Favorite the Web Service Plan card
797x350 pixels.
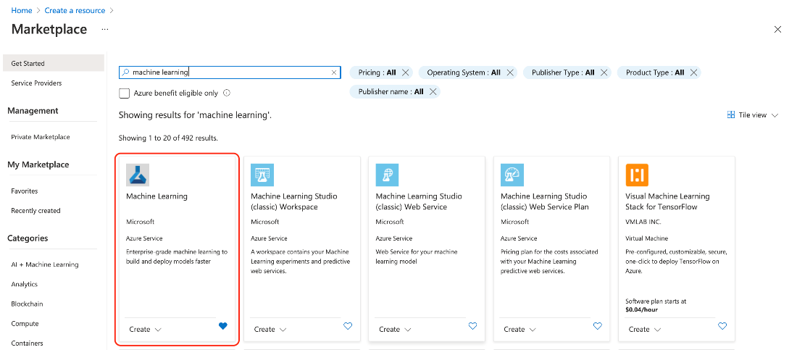pos(598,326)
